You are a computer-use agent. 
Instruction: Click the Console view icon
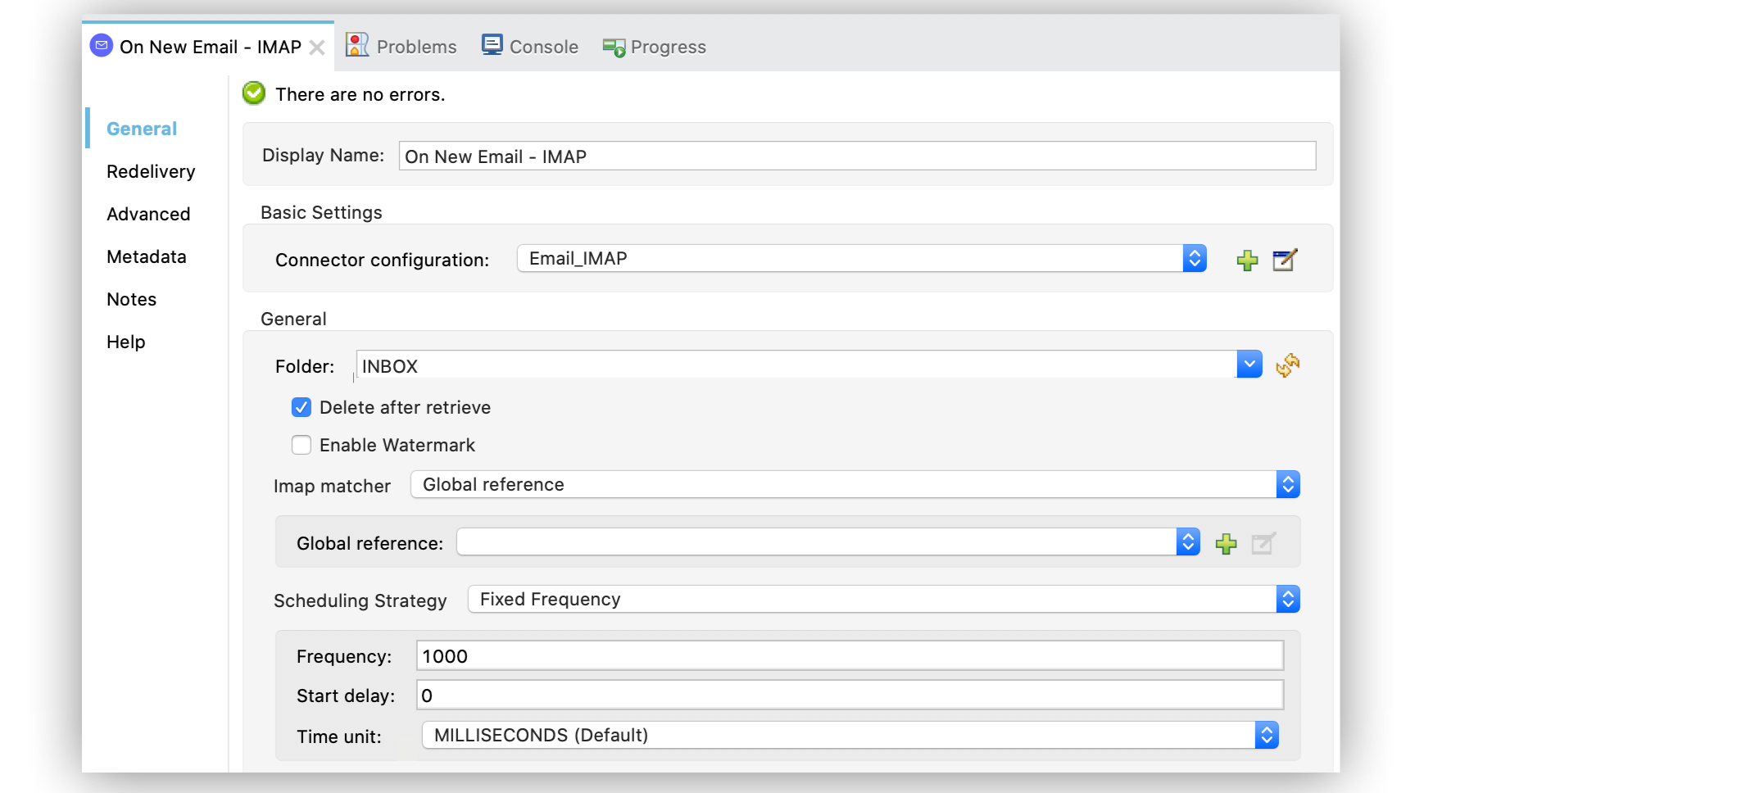492,45
